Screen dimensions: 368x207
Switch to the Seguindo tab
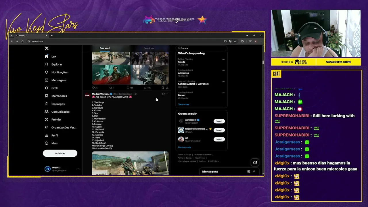[x=149, y=48]
